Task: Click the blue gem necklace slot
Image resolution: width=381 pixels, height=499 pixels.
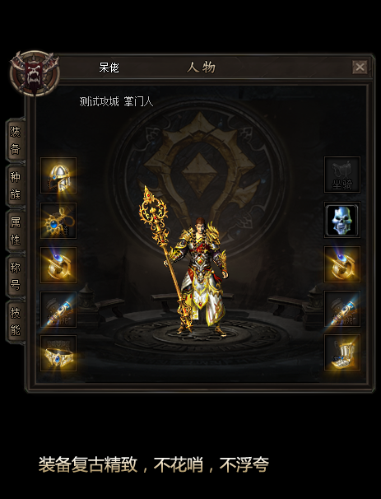Action: click(58, 220)
